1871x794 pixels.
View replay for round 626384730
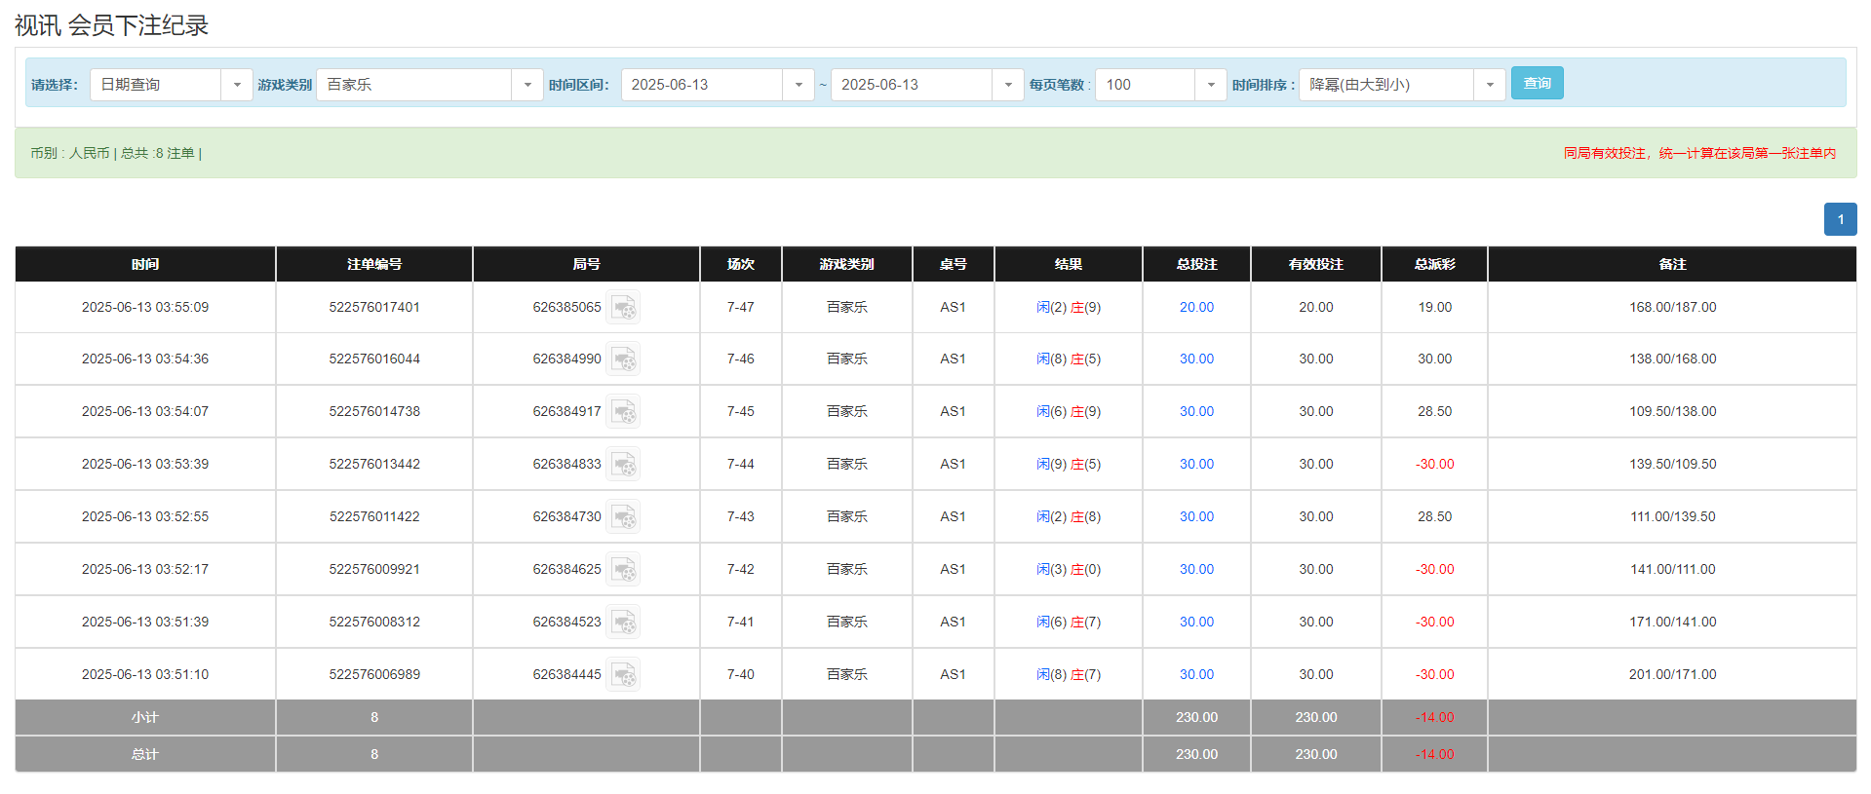click(623, 517)
